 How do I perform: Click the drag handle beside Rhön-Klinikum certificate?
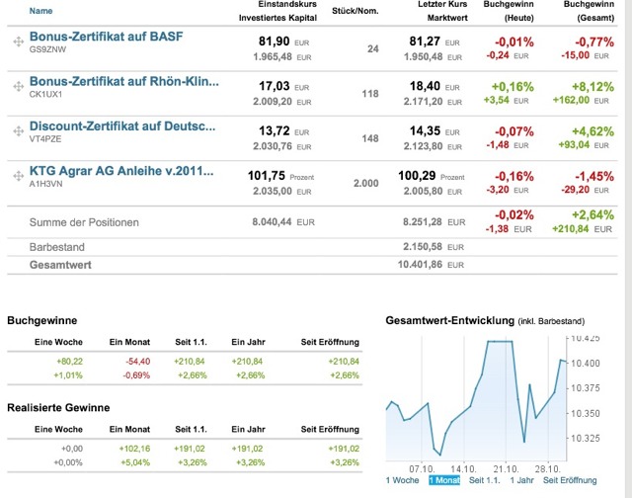18,86
